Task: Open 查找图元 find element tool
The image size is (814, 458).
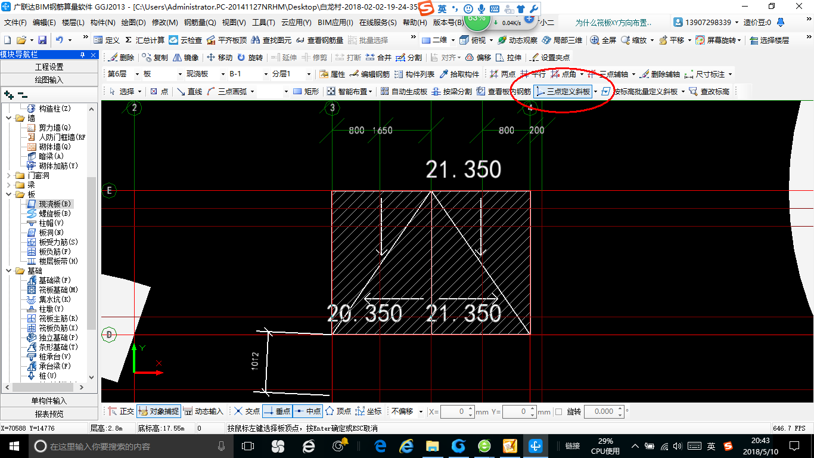Action: point(271,40)
